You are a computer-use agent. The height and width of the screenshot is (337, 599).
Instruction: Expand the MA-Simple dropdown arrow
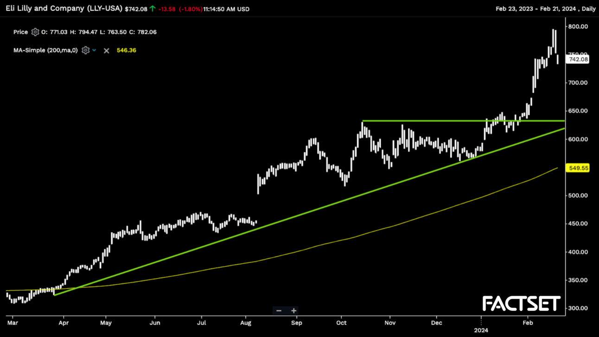[94, 50]
